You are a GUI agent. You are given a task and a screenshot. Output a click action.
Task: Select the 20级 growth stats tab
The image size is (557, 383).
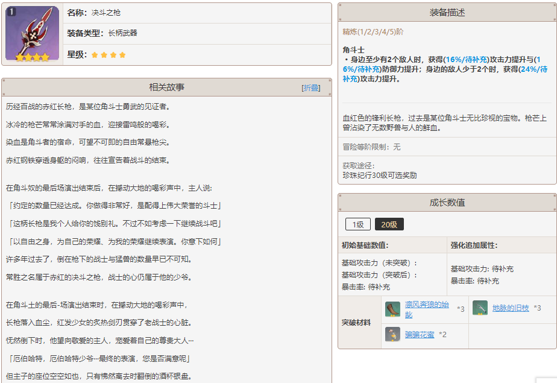point(389,224)
